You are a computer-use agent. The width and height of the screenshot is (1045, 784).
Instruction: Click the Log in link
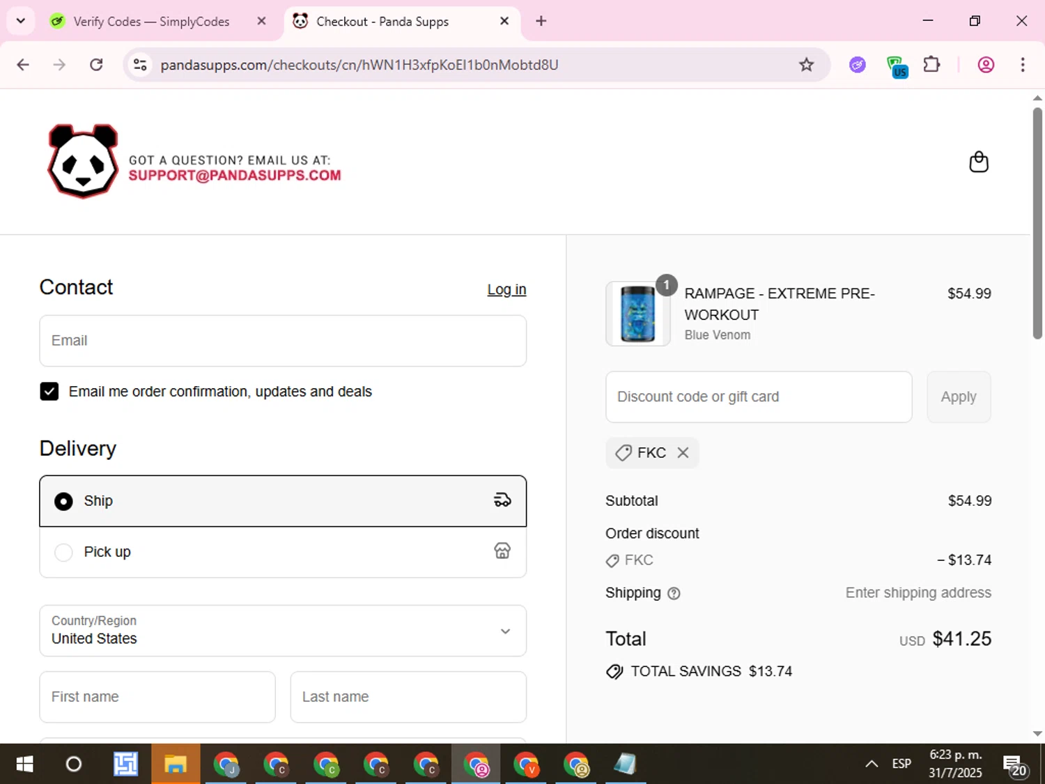[x=506, y=289]
